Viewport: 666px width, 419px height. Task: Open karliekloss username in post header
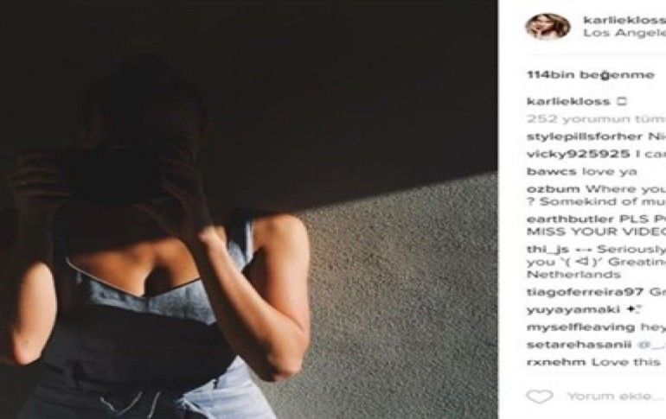[x=624, y=20]
